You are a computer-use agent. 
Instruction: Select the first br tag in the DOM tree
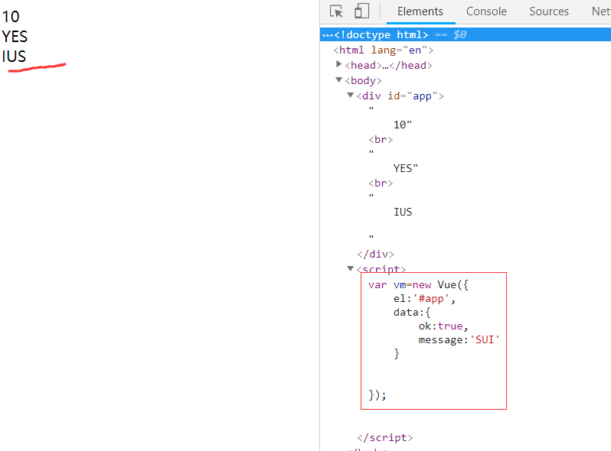pos(381,139)
